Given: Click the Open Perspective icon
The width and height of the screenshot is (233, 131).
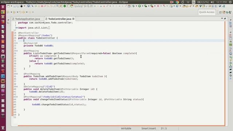Looking at the screenshot, I should (220, 12).
